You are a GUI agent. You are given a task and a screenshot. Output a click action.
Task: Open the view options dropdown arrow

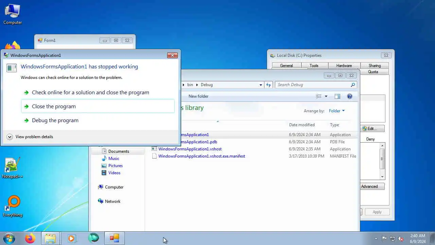pos(326,96)
